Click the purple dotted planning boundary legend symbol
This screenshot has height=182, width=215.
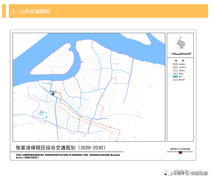click(x=175, y=80)
